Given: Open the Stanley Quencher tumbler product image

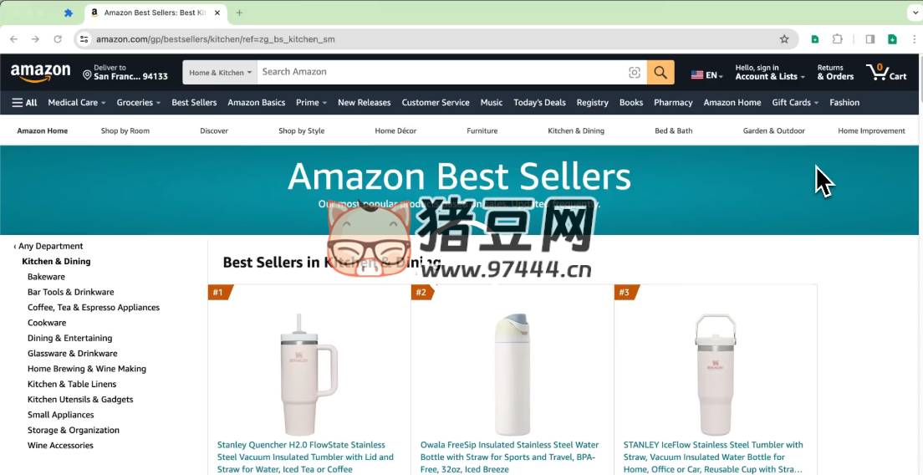Looking at the screenshot, I should tap(309, 375).
